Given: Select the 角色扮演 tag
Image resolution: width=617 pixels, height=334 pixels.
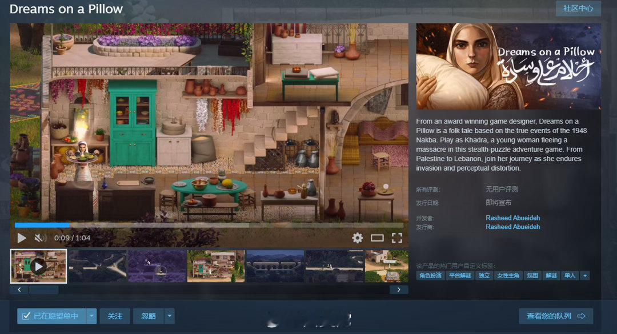Looking at the screenshot, I should click(x=431, y=275).
